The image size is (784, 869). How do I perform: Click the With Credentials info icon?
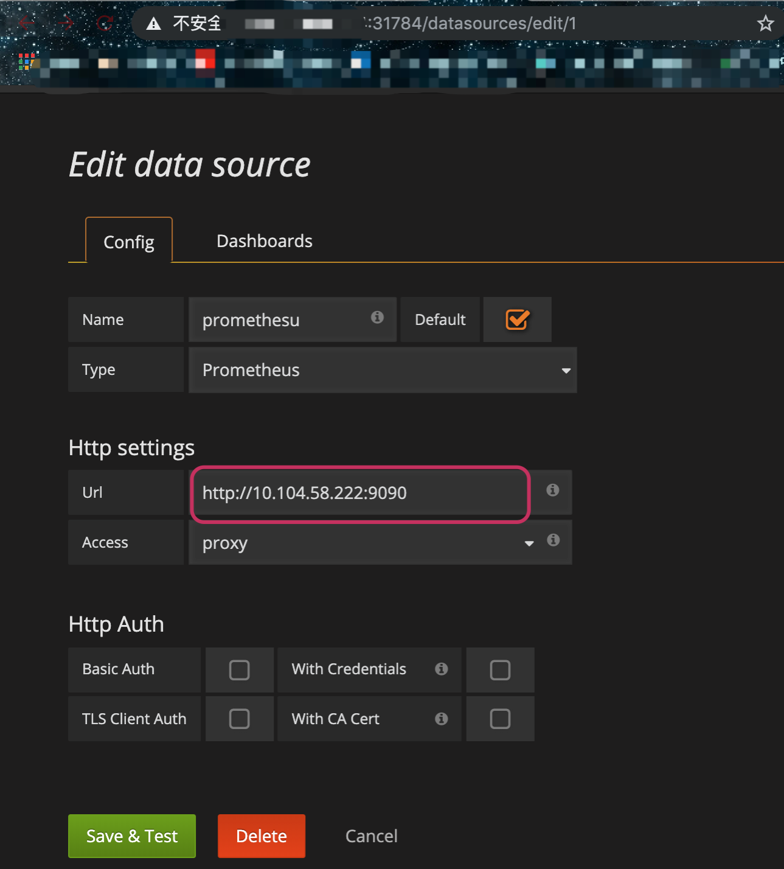pos(442,669)
